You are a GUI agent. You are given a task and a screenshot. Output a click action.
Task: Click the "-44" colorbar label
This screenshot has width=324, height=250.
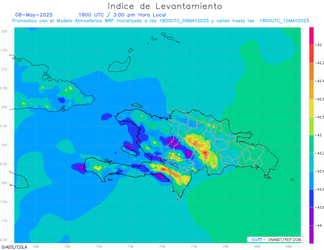(x=319, y=225)
